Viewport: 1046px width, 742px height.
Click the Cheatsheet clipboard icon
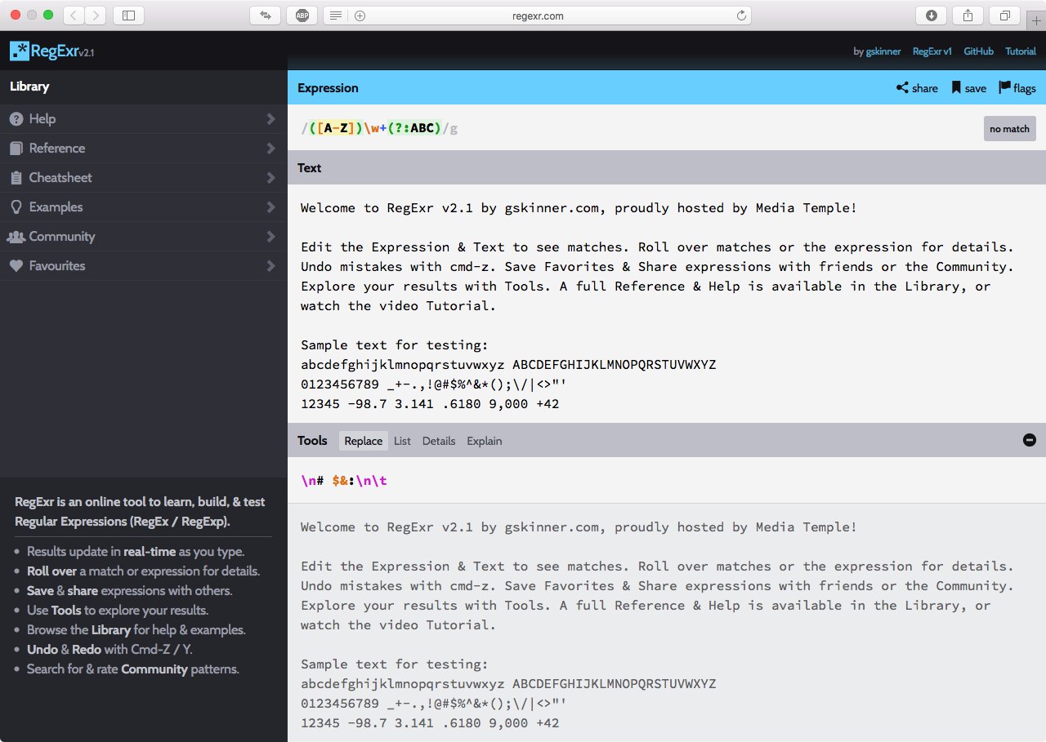[16, 178]
